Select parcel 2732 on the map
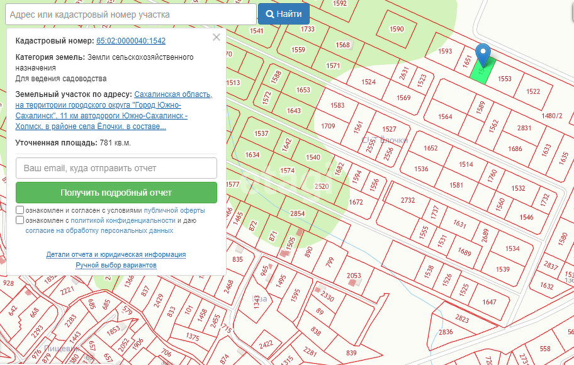 point(408,200)
